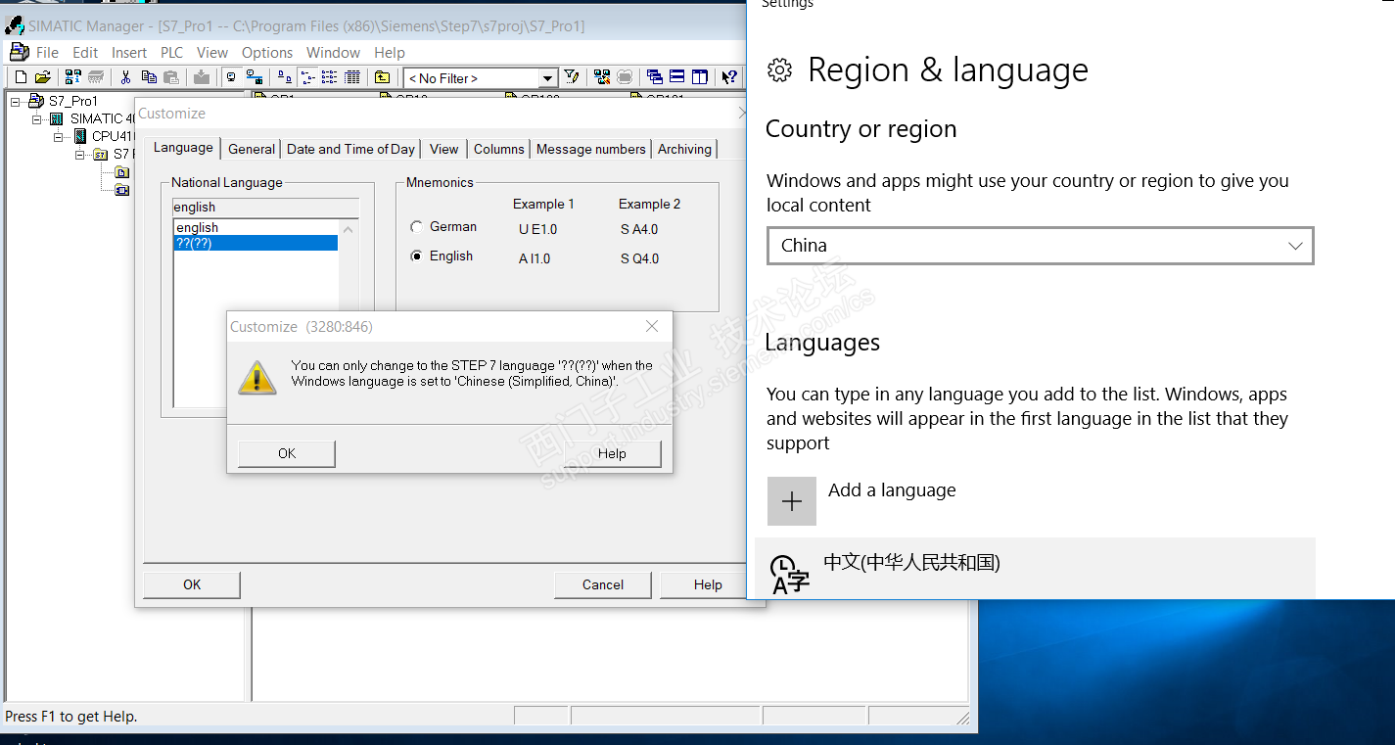This screenshot has height=745, width=1395.
Task: Switch to the Archiving tab
Action: [684, 149]
